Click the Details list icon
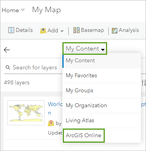Screen dimensions: 146x151 pyautogui.click(x=11, y=30)
